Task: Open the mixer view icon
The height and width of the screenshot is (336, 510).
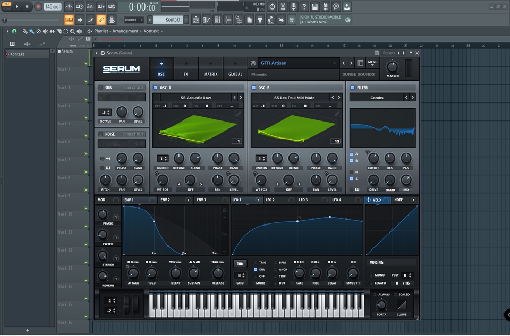Action: [x=228, y=20]
